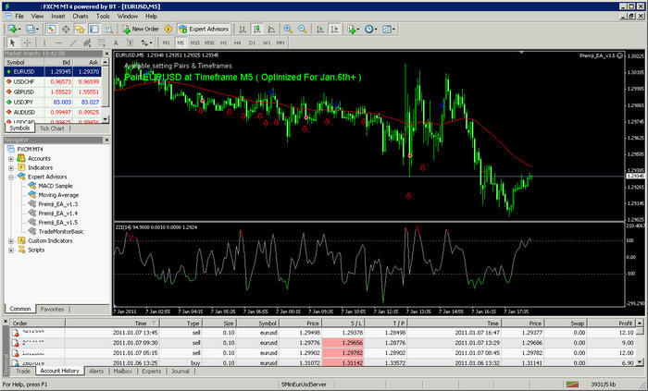Open a new chart via toolbar icon
The image size is (648, 391).
pyautogui.click(x=13, y=29)
